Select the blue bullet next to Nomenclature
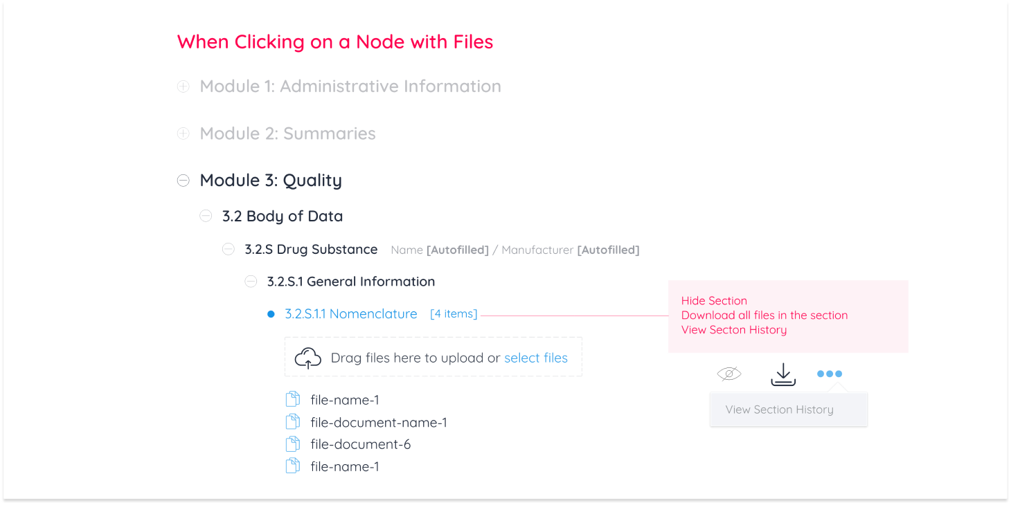 [x=271, y=313]
